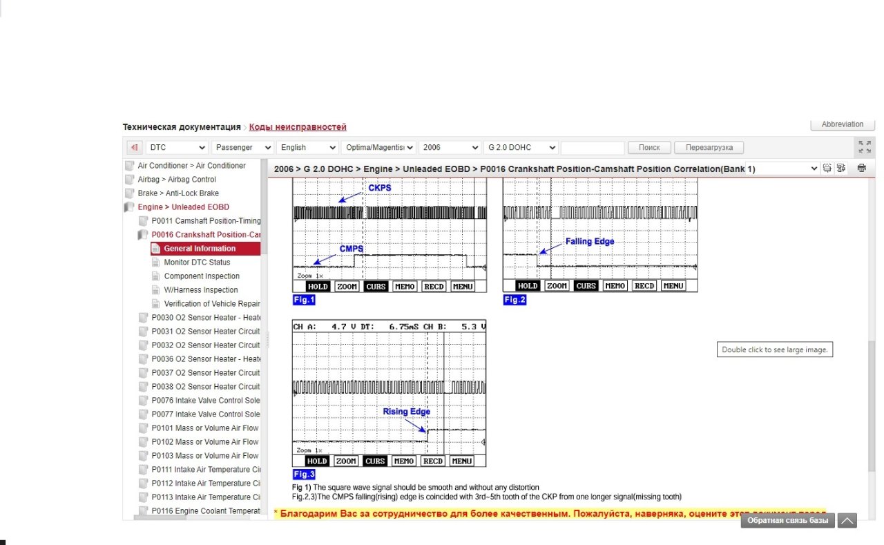Click the print icon in the header
884x545 pixels.
pyautogui.click(x=861, y=168)
